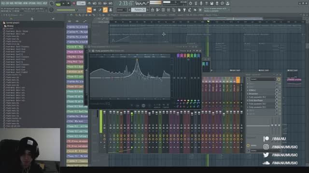Open Fruity parametric EQ 2 menu arrow
This screenshot has height=173, width=309.
(90, 51)
